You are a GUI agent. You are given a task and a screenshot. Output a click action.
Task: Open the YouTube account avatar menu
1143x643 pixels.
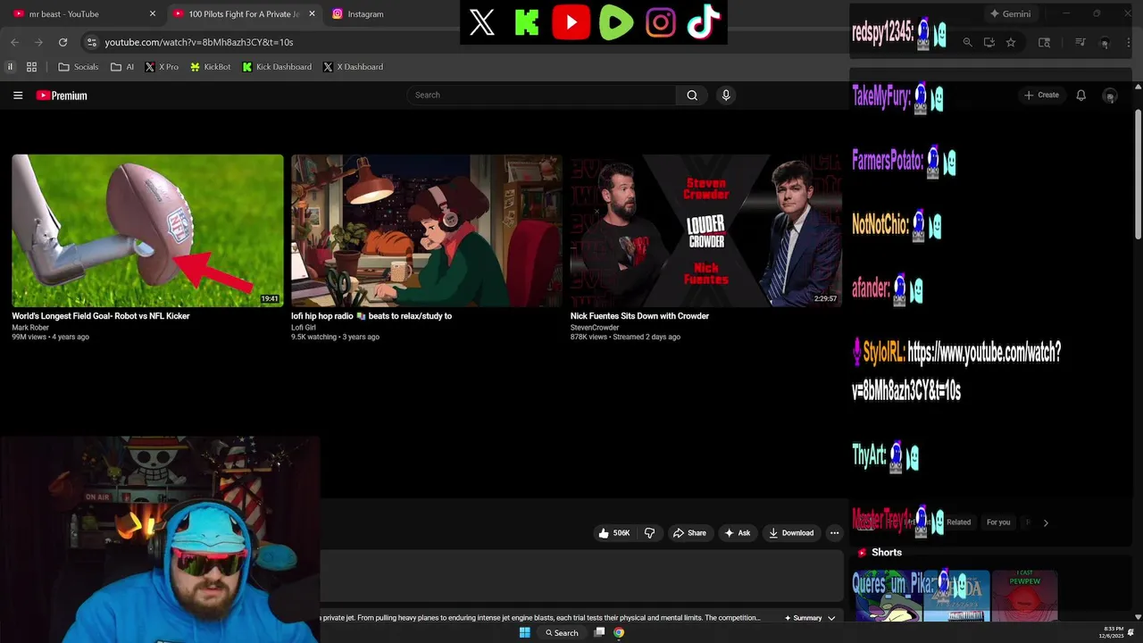1110,96
